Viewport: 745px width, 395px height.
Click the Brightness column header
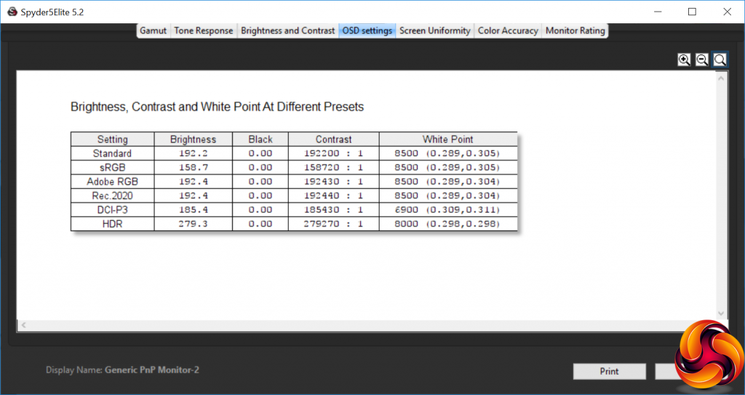coord(193,139)
